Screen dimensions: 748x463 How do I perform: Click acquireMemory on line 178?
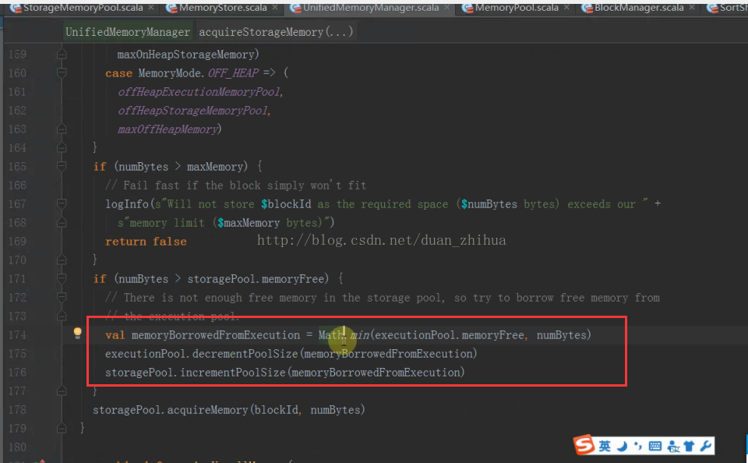click(x=207, y=409)
